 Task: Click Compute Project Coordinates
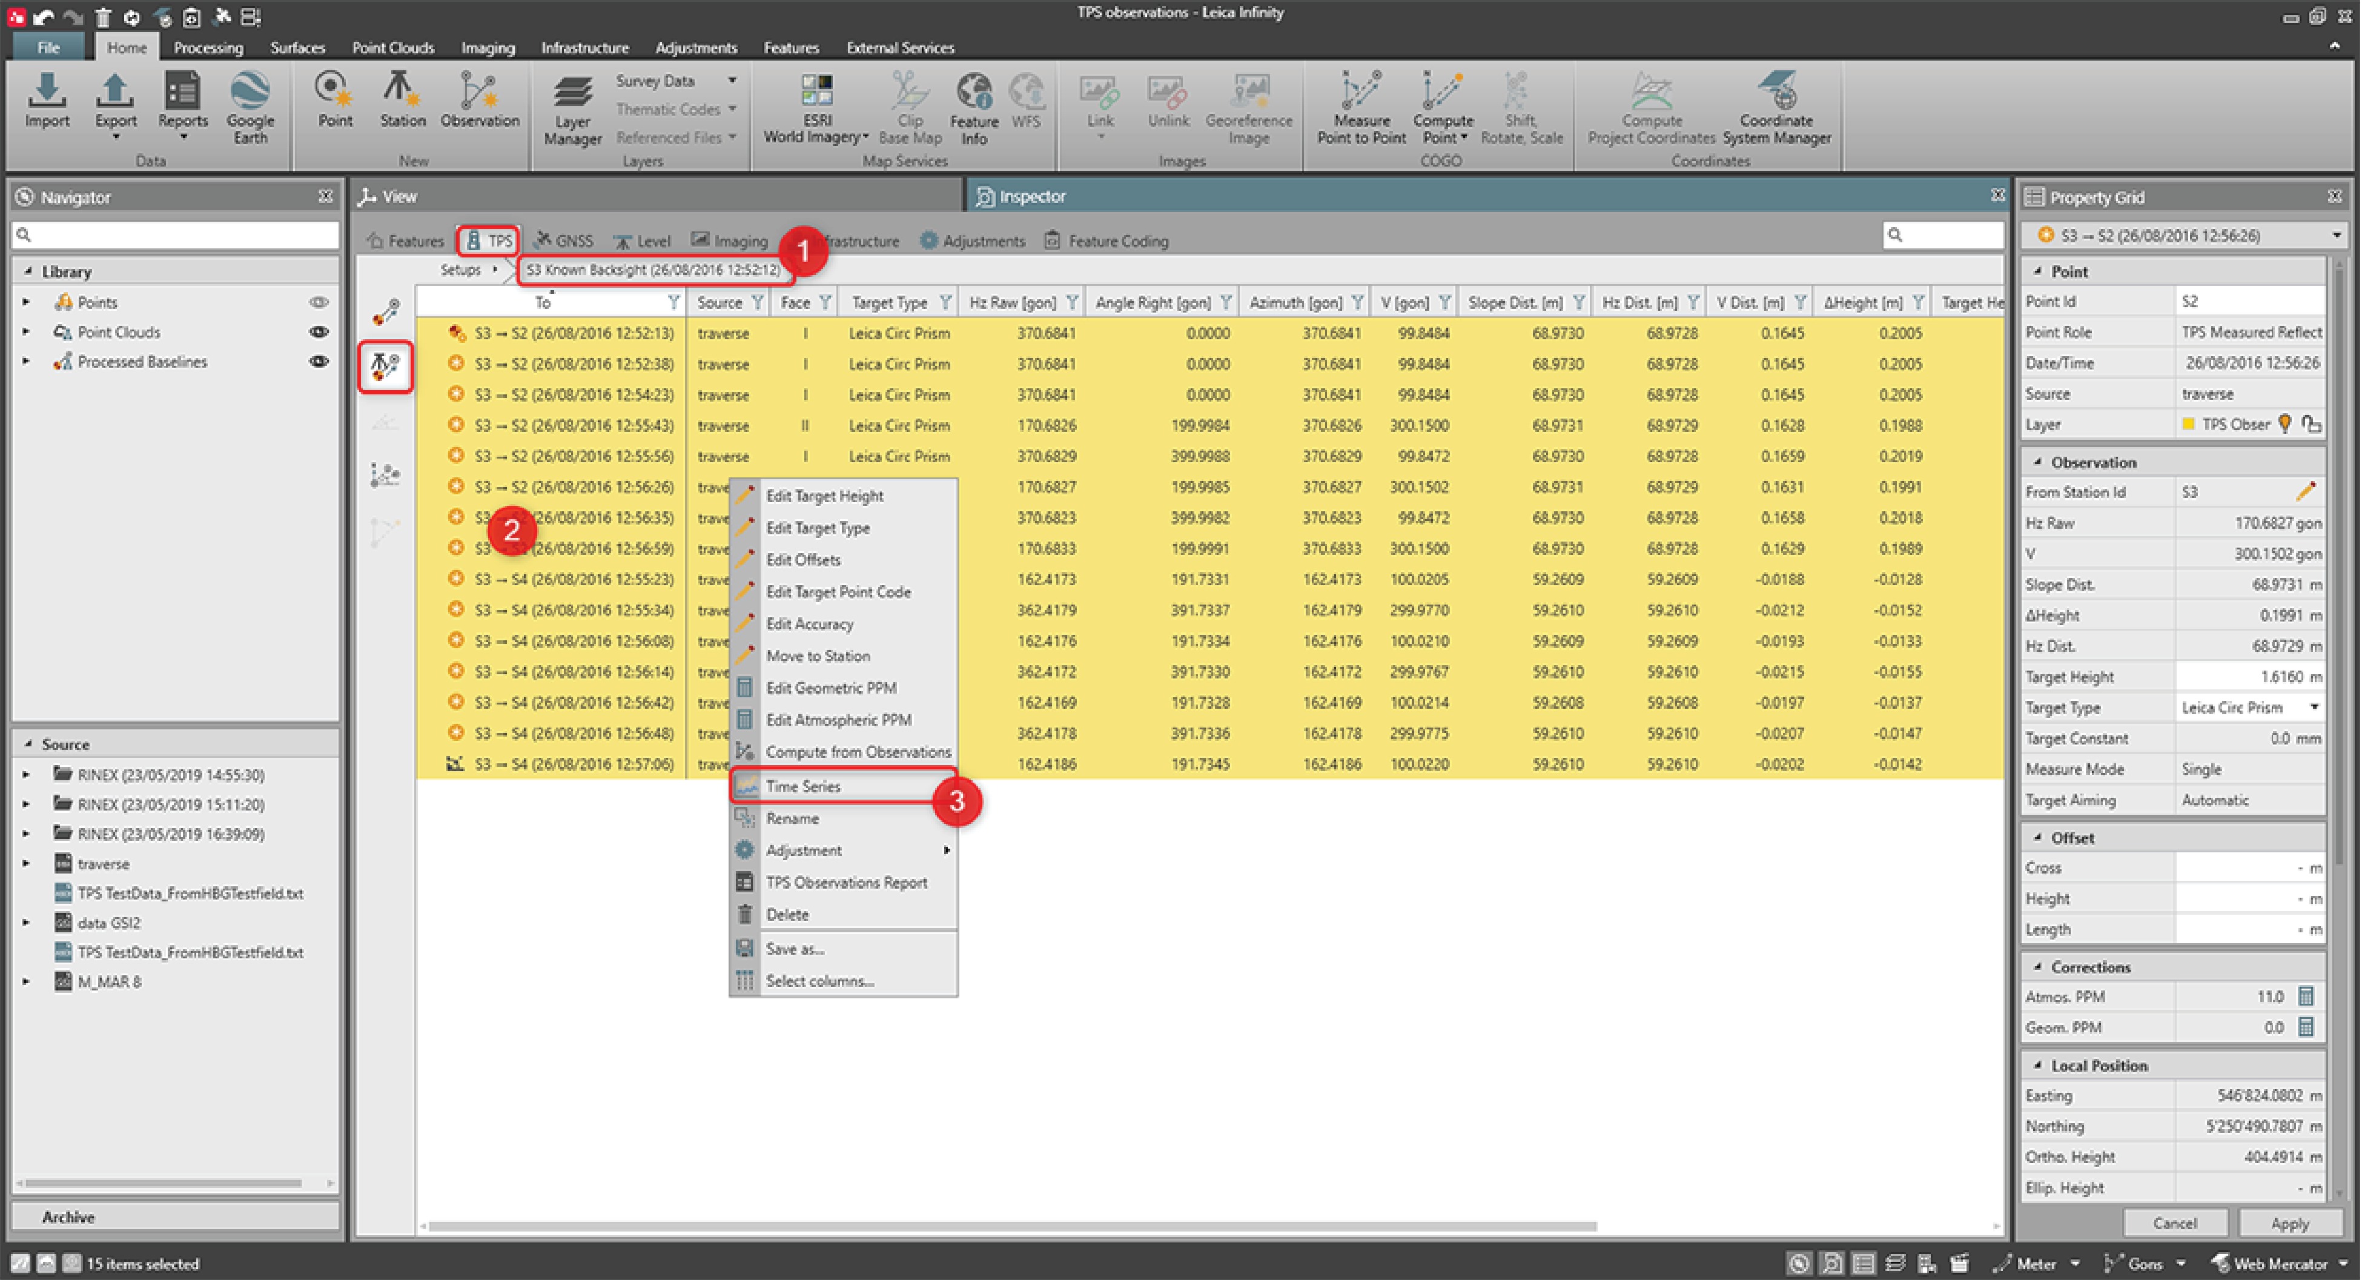coord(1650,108)
